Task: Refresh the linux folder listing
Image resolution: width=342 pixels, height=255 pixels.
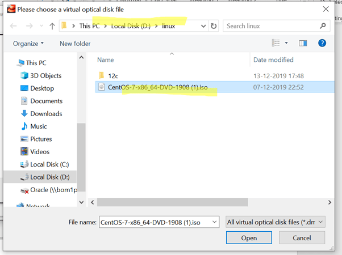Action: (214, 26)
